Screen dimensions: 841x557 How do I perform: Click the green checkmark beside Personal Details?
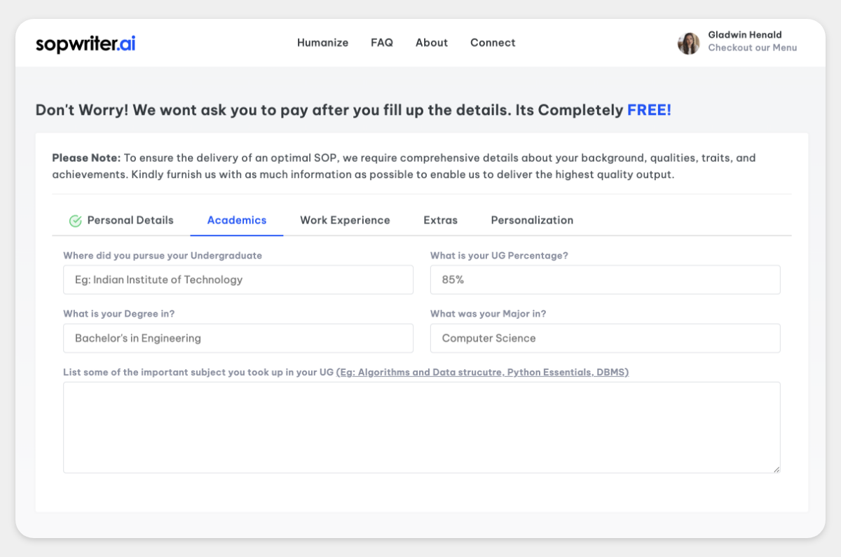[76, 221]
